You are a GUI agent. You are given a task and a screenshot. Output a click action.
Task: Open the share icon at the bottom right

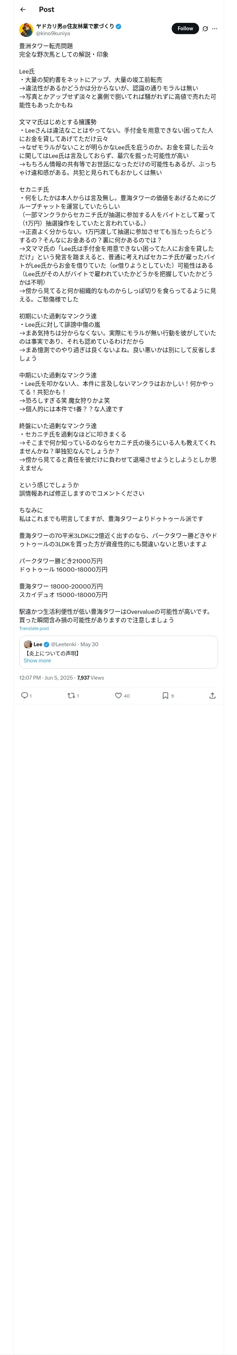(x=212, y=695)
